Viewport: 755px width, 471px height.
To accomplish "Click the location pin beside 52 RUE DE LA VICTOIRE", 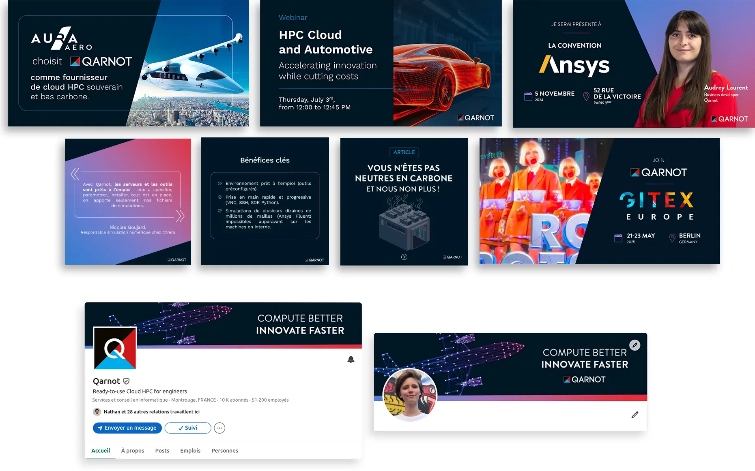I will pos(586,96).
